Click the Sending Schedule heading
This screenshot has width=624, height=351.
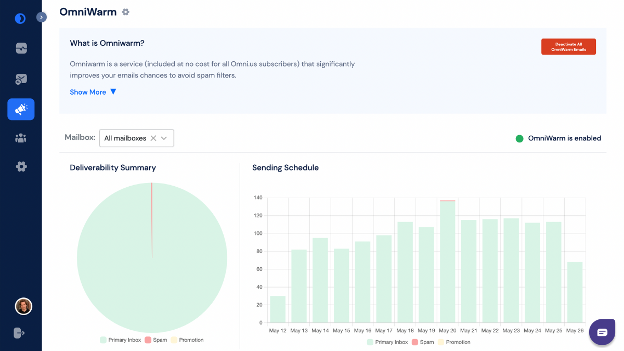click(285, 167)
